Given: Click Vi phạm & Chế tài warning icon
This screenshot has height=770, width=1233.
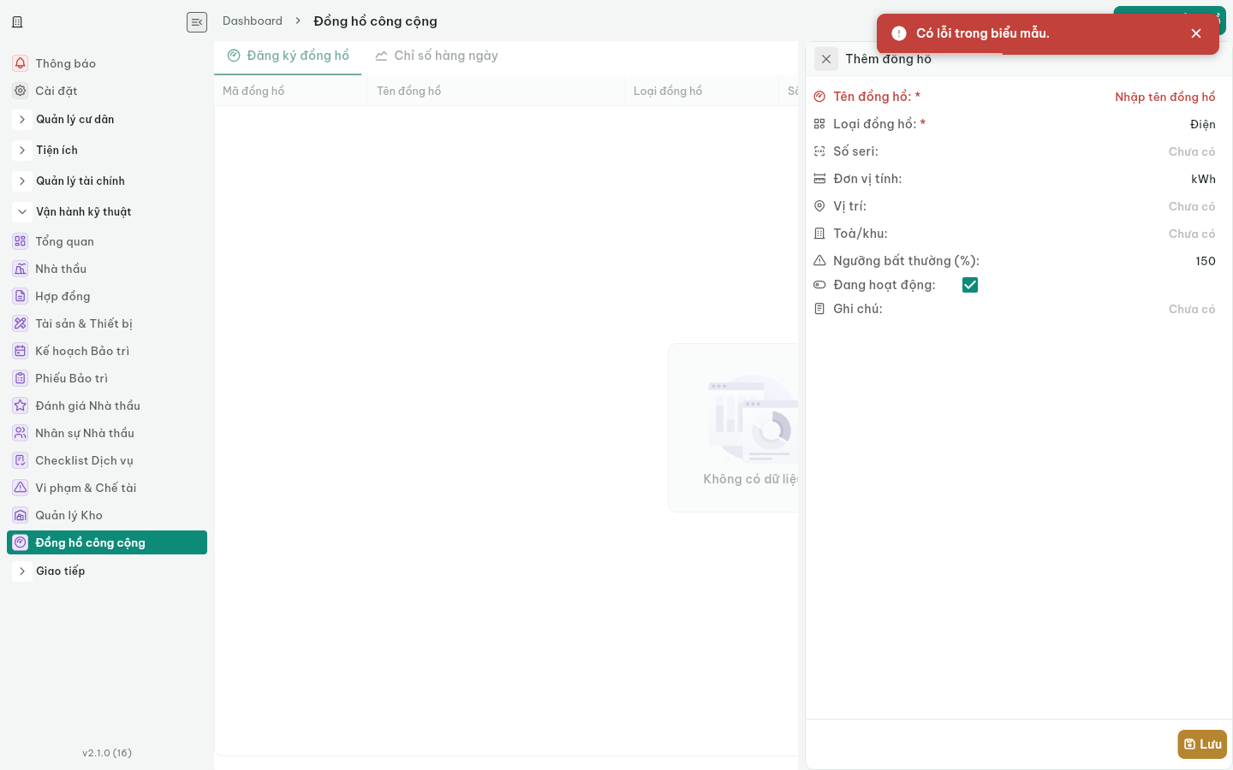Looking at the screenshot, I should pos(21,488).
